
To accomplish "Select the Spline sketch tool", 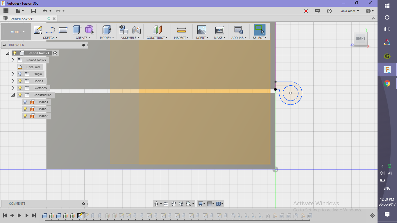I will pyautogui.click(x=51, y=30).
